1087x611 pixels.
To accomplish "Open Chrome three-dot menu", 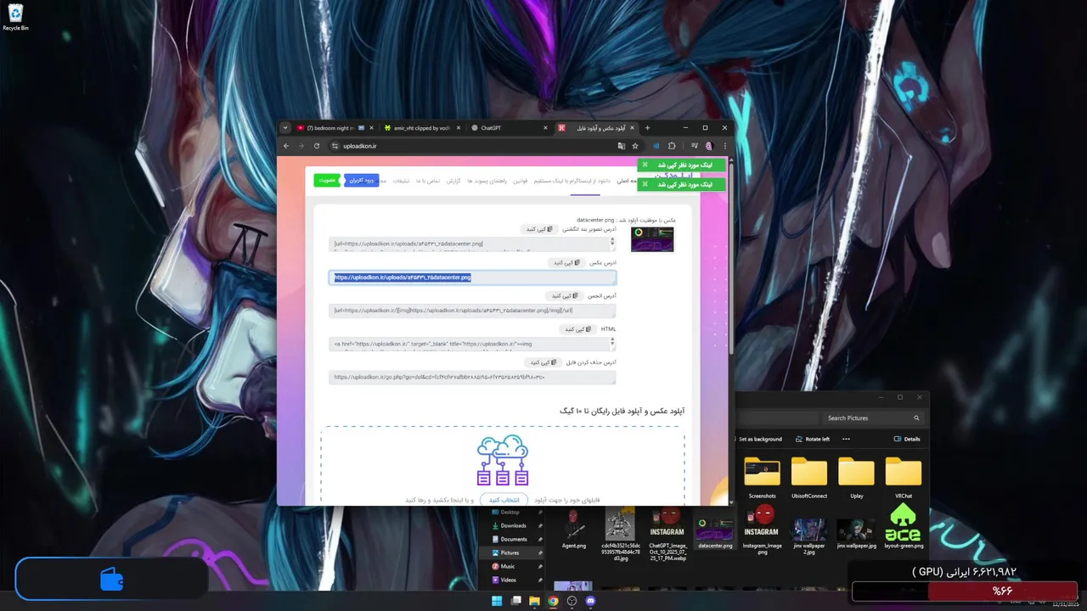I will pyautogui.click(x=724, y=146).
